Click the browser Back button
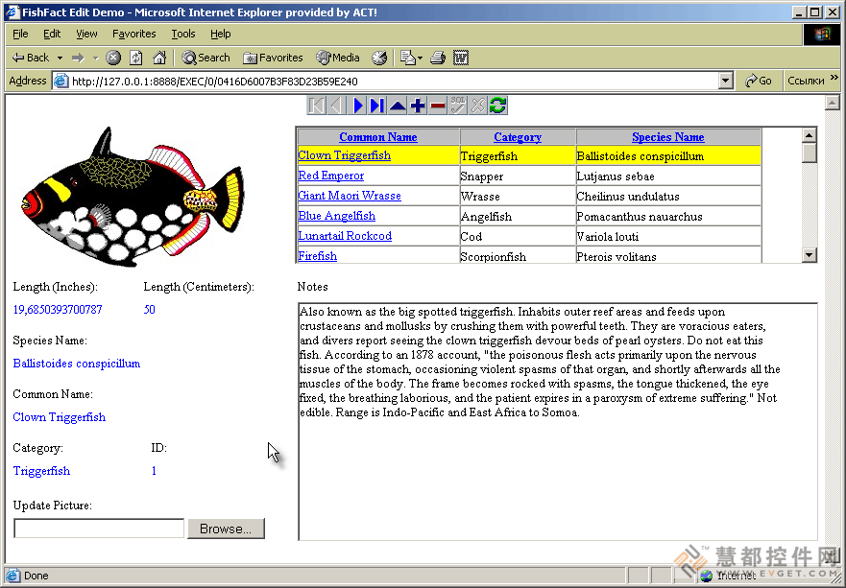Screen dimensions: 846x588 click(31, 58)
